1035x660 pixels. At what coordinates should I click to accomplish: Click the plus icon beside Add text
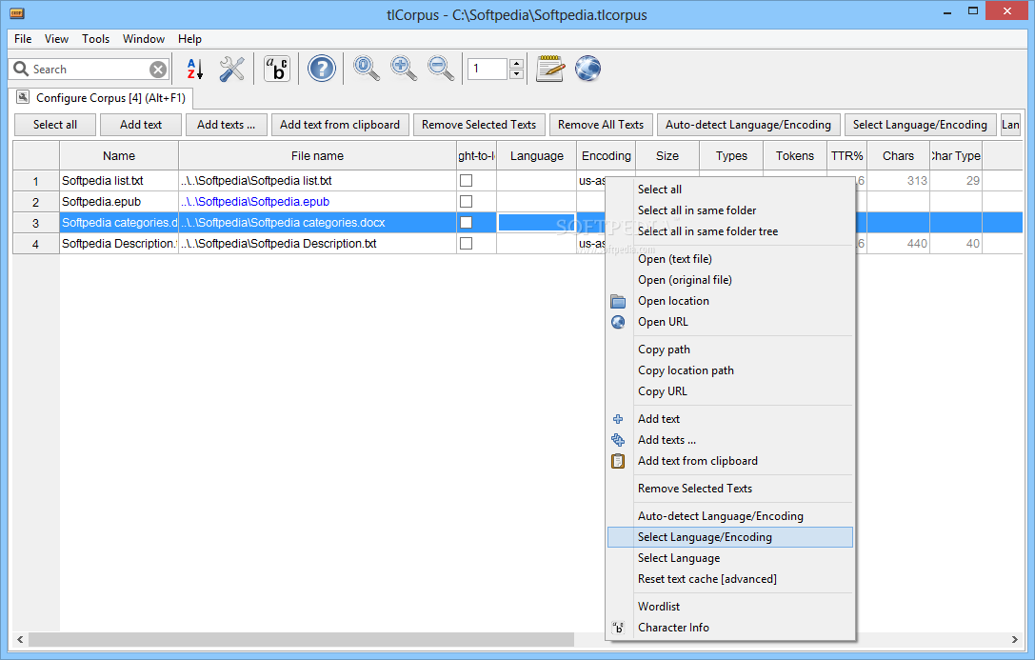click(x=618, y=419)
